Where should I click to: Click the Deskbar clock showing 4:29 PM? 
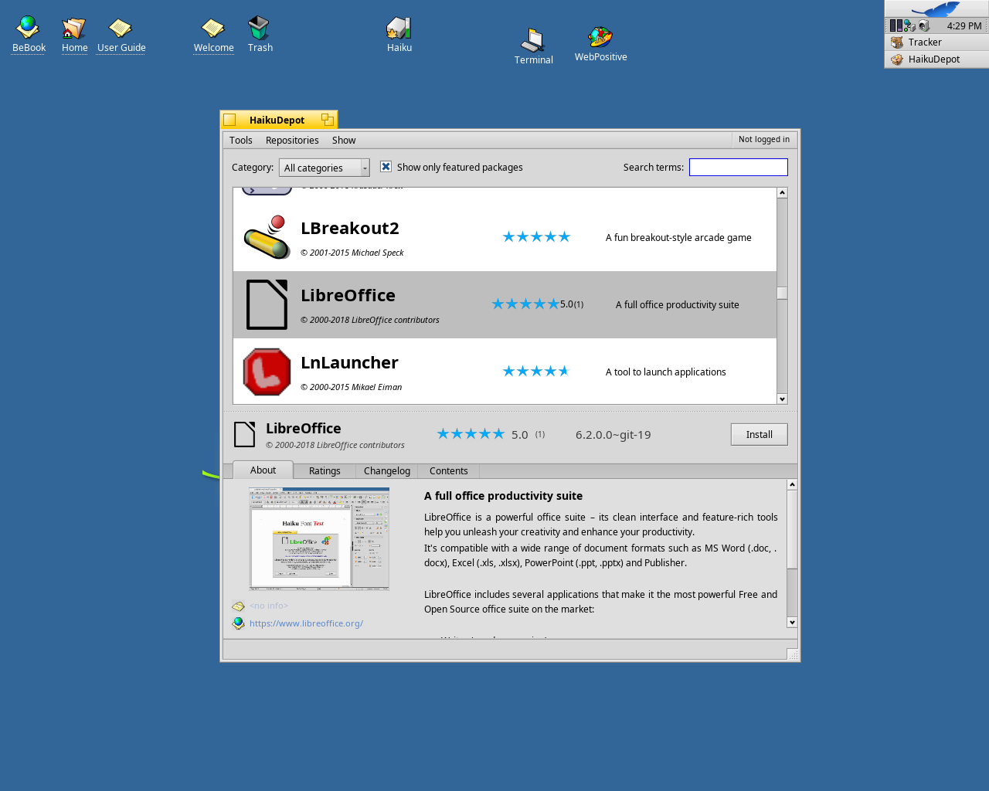964,26
